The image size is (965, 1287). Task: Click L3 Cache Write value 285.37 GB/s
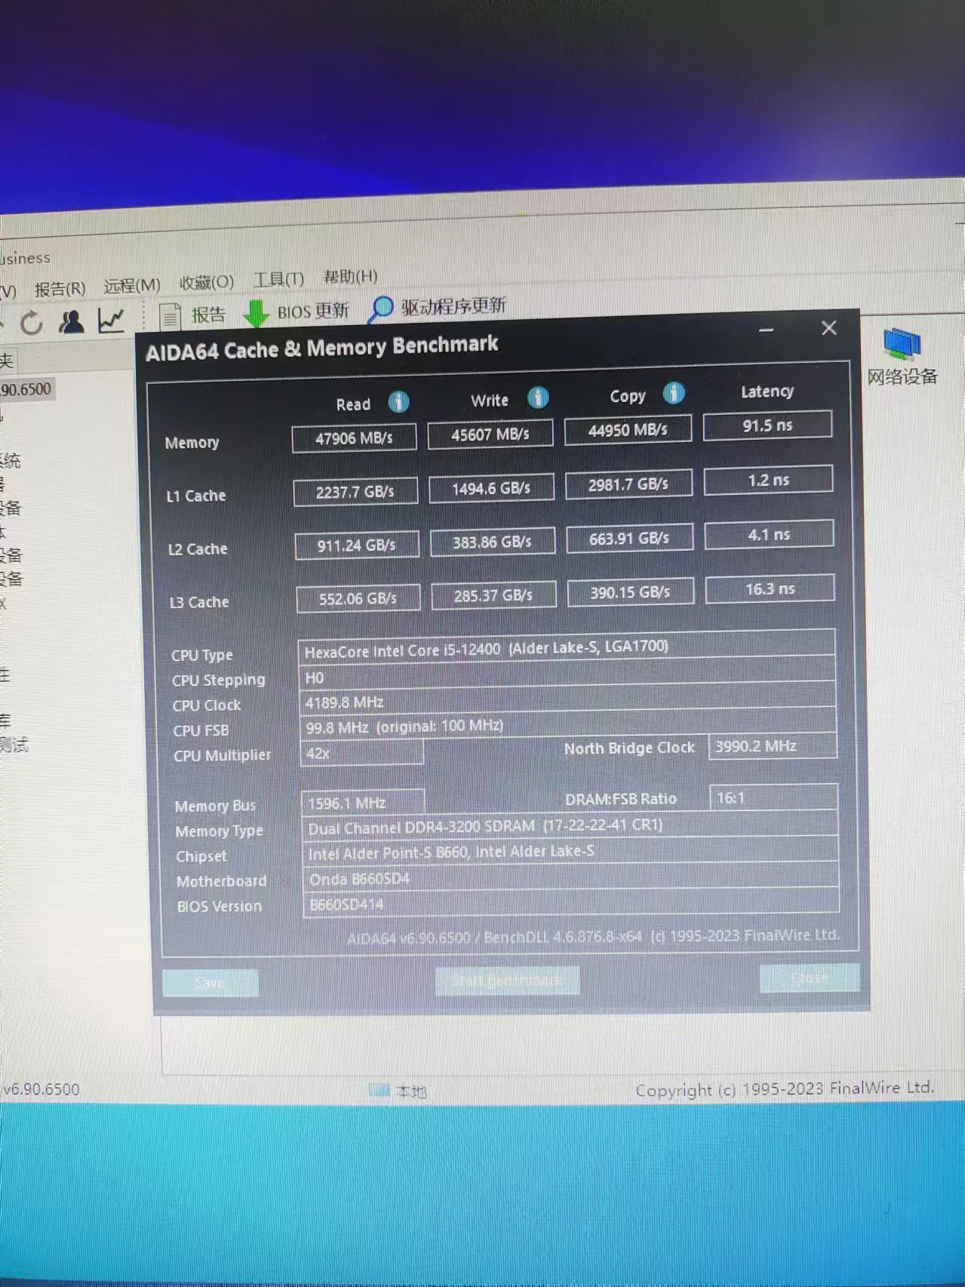(x=493, y=595)
